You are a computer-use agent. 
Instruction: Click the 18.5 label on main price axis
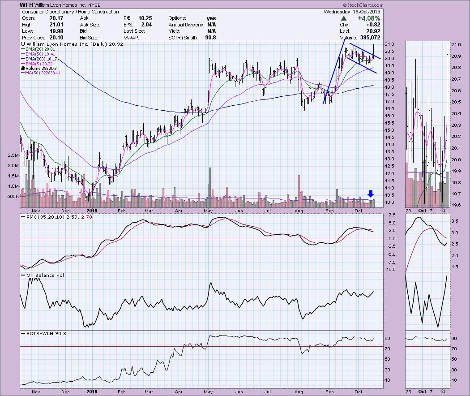(x=389, y=80)
